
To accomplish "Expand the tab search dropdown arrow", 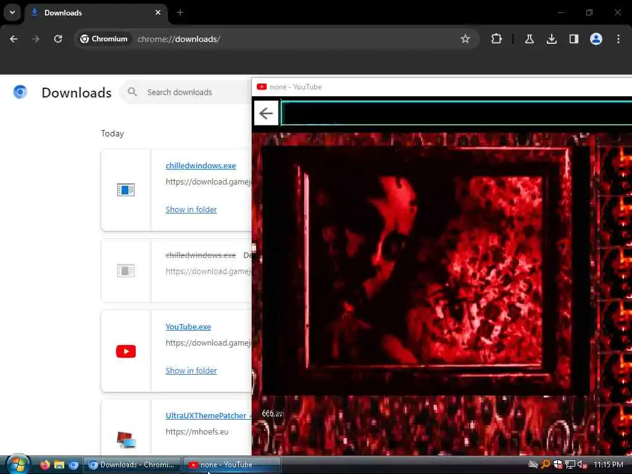I will 12,12.
